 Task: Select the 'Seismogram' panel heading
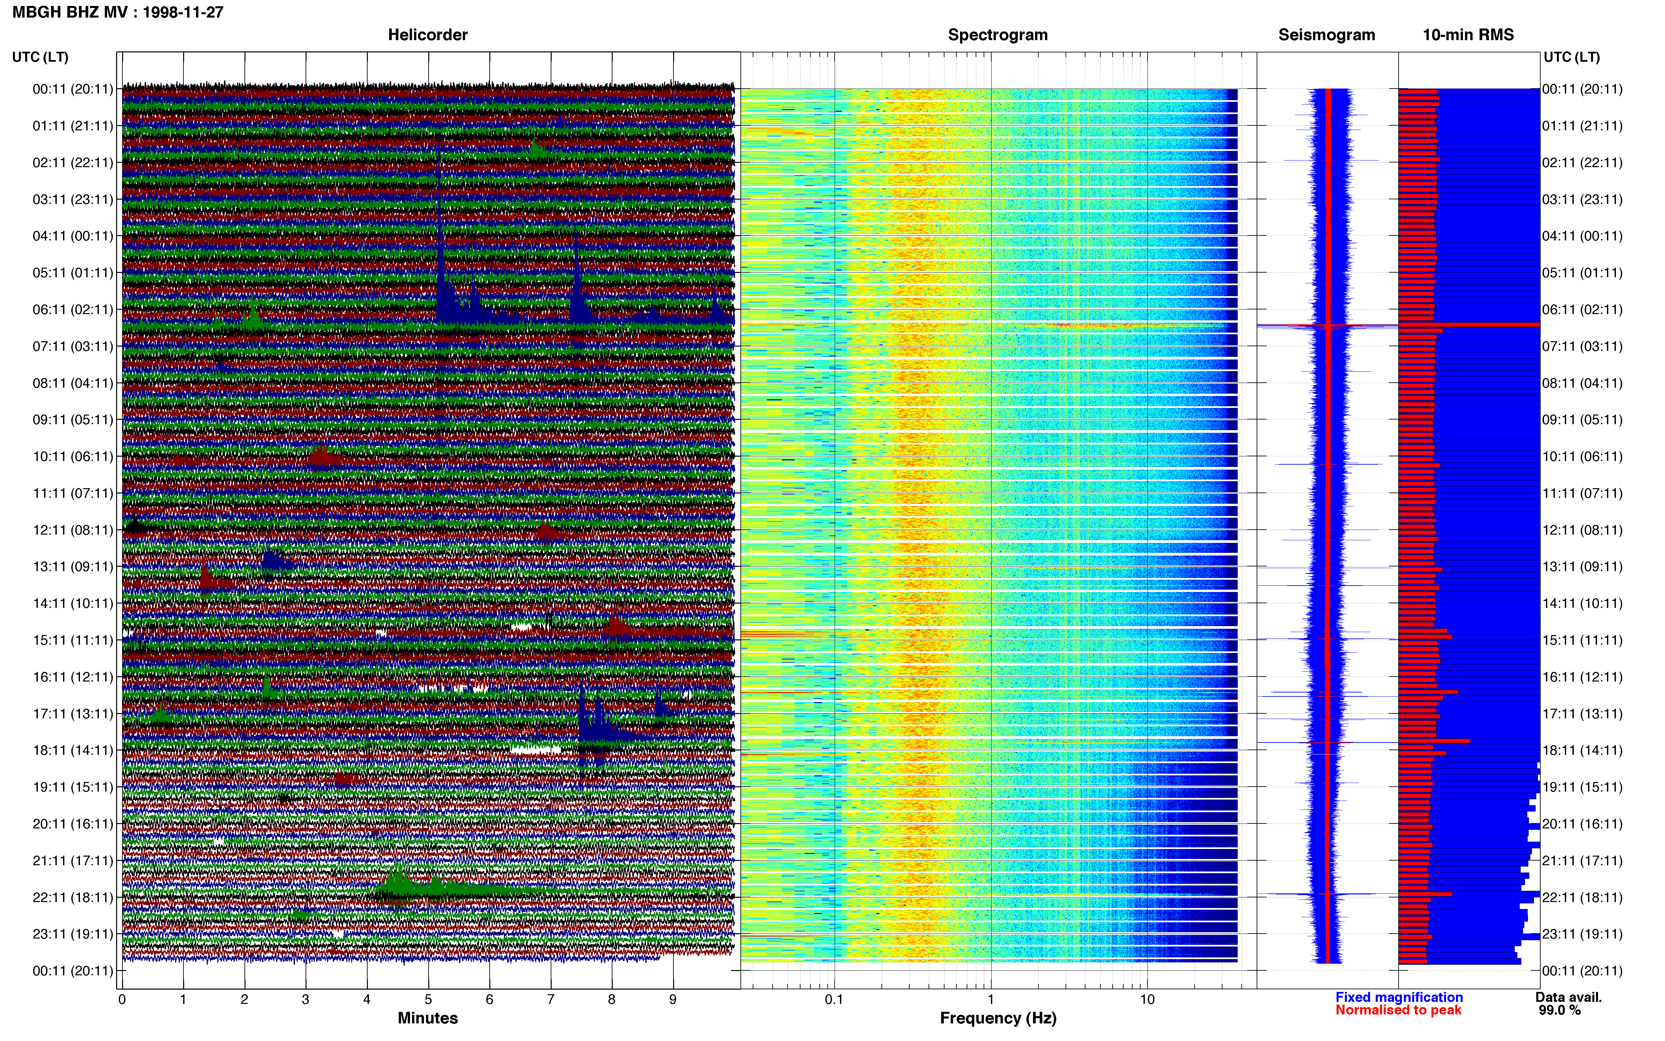(x=1326, y=35)
